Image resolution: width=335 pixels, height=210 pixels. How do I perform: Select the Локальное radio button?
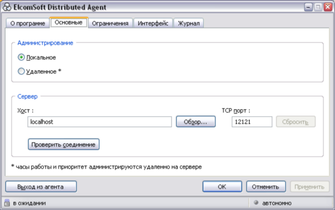click(21, 57)
